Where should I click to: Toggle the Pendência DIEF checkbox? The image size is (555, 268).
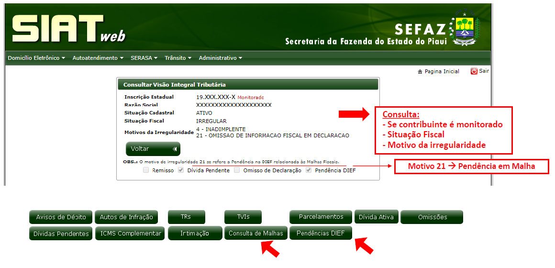coord(309,170)
